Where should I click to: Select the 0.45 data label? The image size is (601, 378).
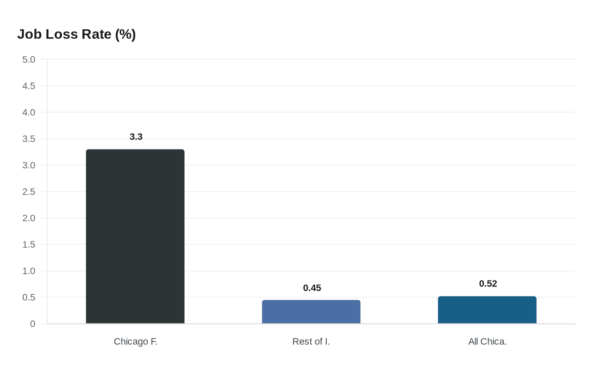point(312,288)
